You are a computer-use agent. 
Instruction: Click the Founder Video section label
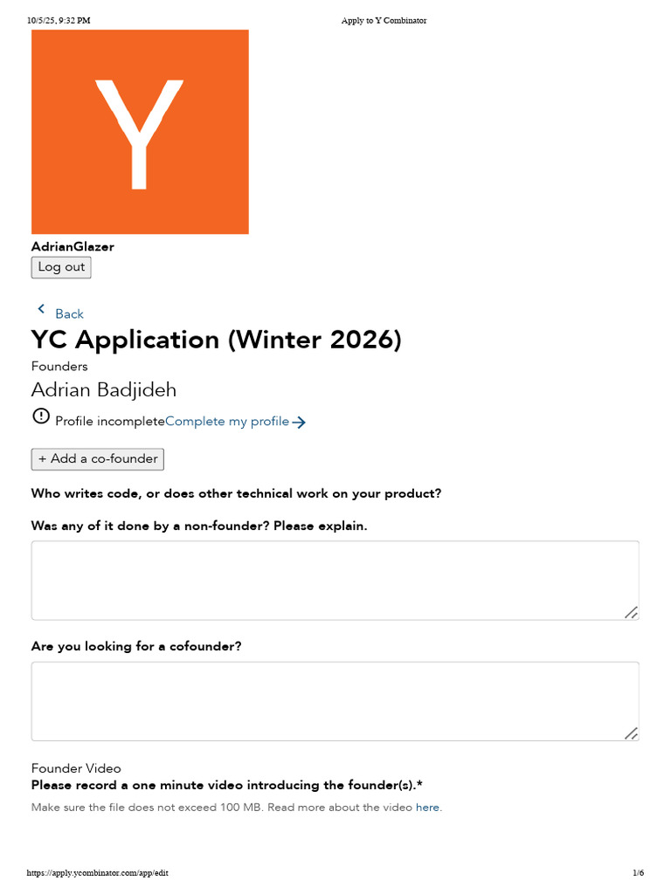tap(76, 768)
